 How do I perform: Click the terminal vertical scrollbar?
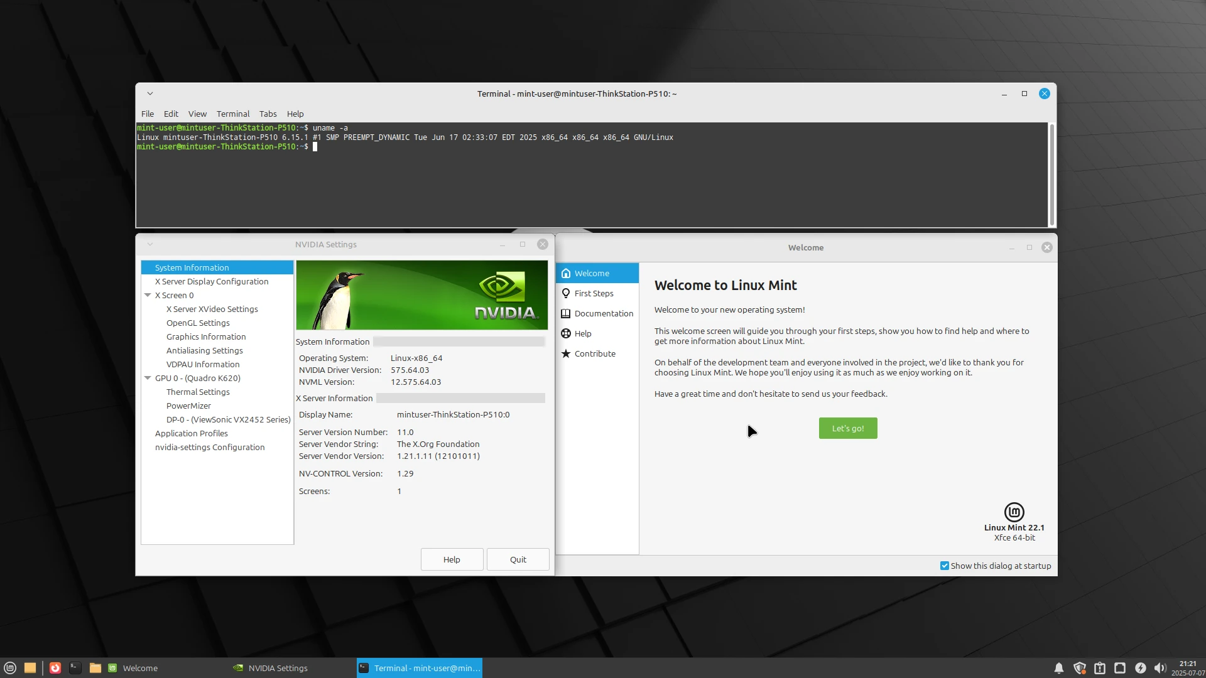(x=1052, y=175)
